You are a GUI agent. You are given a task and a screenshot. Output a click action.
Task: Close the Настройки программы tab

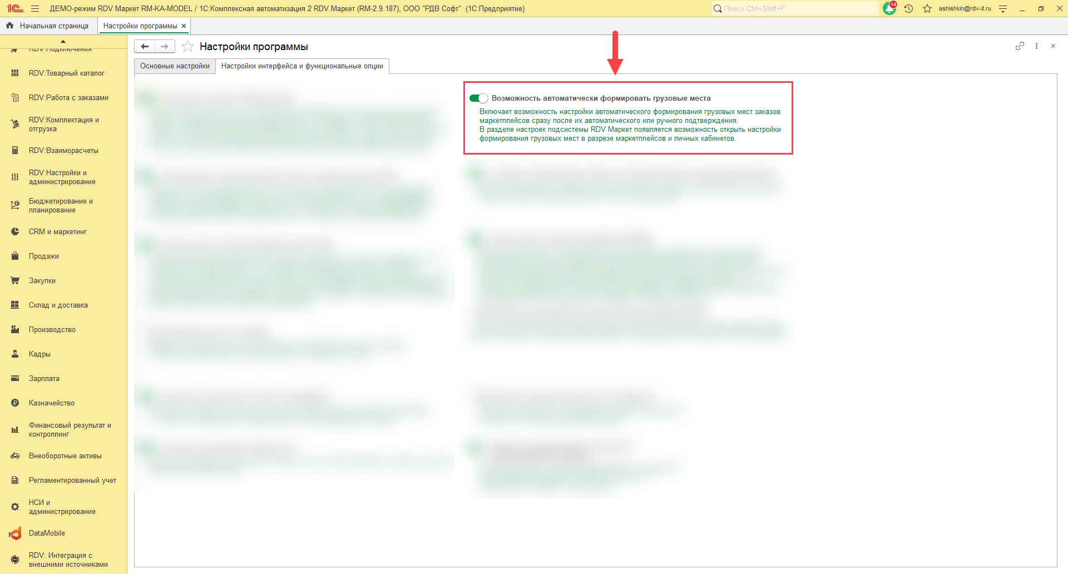point(184,26)
